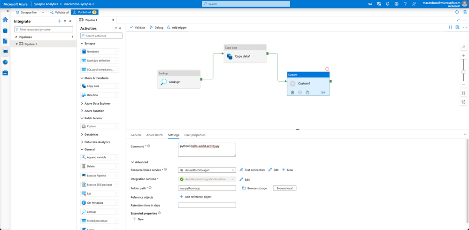
Task: Select the Execute Pipeline activity
Action: point(100,176)
